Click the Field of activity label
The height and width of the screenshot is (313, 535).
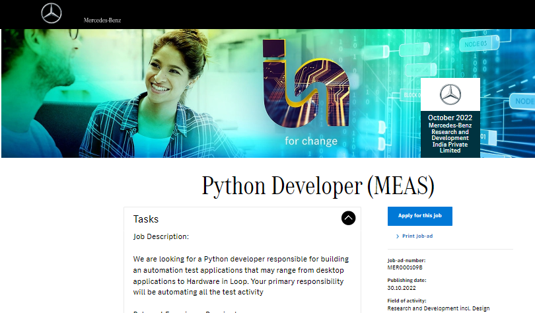[x=407, y=300]
